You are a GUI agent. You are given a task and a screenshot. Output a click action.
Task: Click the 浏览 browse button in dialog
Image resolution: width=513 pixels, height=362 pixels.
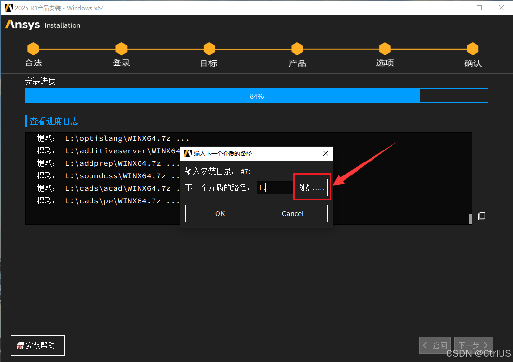[x=311, y=187]
